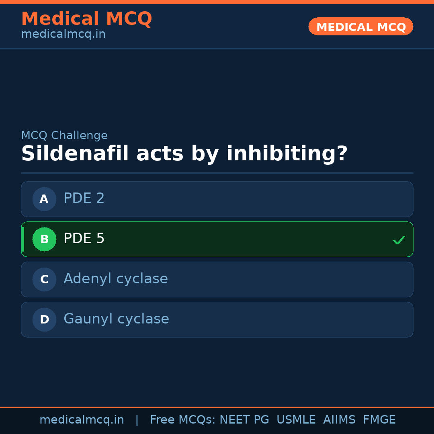The width and height of the screenshot is (434, 434).
Task: Open medicalmcq.in link below header title
Action: [x=63, y=35]
